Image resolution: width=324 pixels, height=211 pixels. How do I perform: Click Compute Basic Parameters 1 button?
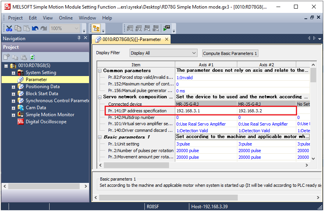[x=230, y=53]
